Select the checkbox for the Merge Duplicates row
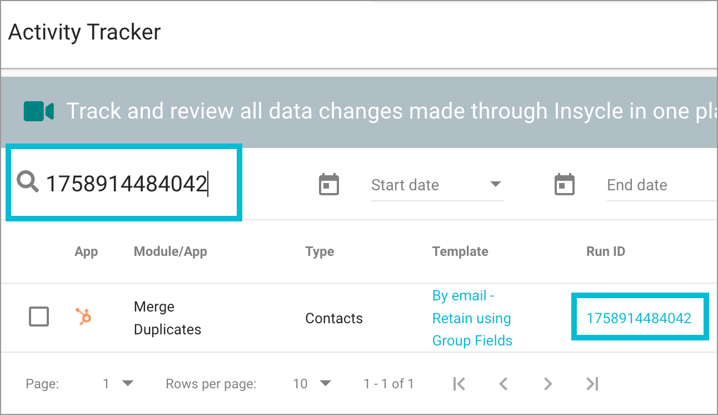Image resolution: width=718 pixels, height=415 pixels. [38, 317]
